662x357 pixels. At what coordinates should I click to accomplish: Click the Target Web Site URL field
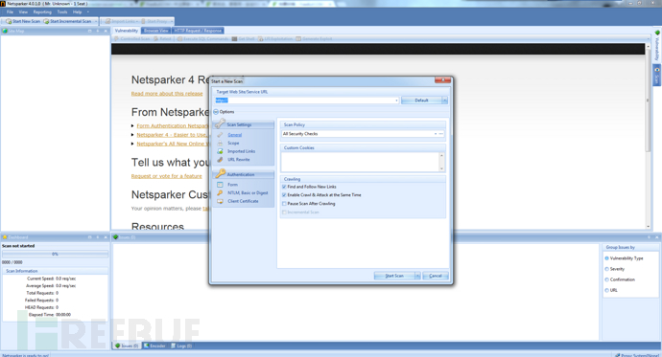(306, 100)
